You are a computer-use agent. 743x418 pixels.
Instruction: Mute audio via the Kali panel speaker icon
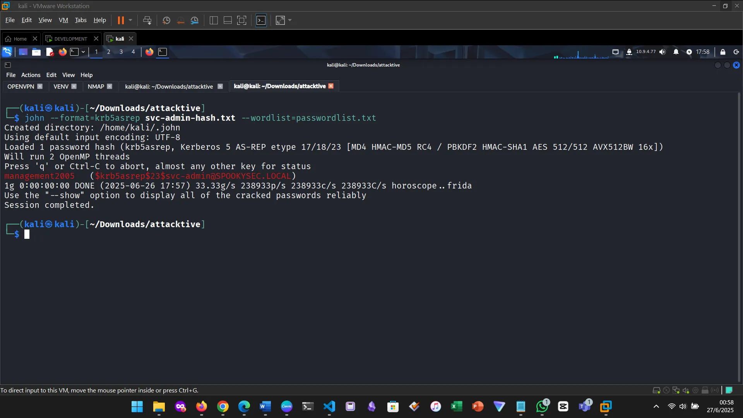click(x=663, y=52)
